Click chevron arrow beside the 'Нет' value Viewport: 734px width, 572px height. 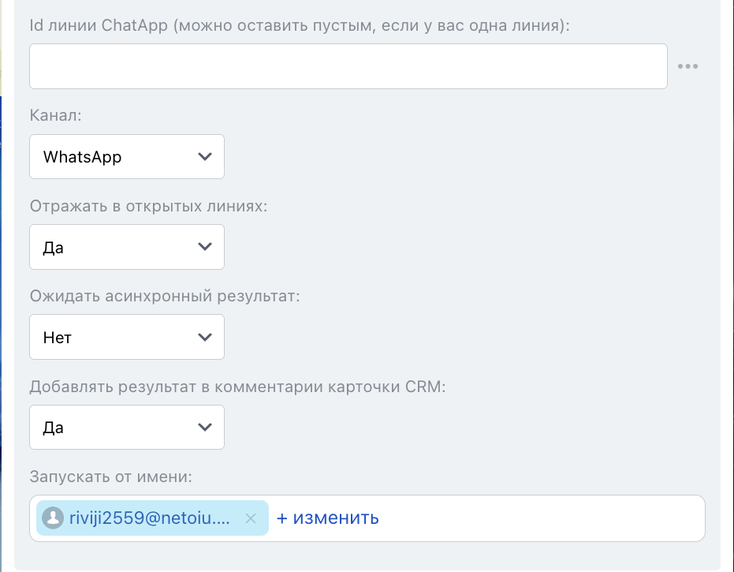[x=205, y=337]
